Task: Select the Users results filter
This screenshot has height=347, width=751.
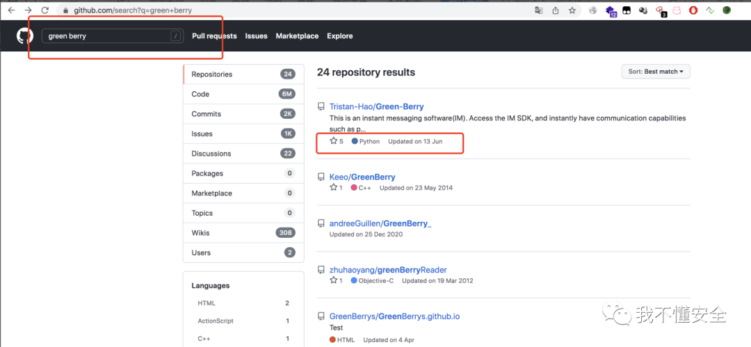Action: coord(243,252)
